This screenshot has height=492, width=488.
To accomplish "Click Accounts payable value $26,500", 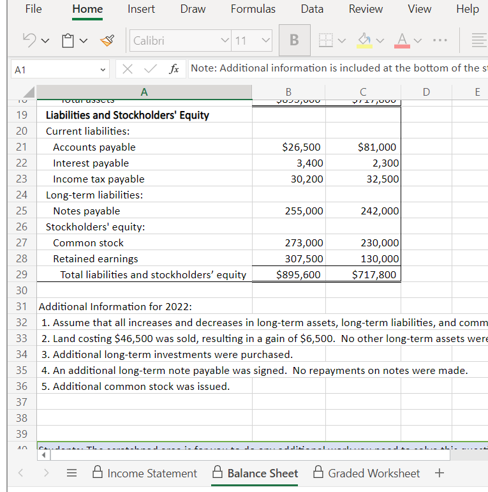I will (x=288, y=147).
